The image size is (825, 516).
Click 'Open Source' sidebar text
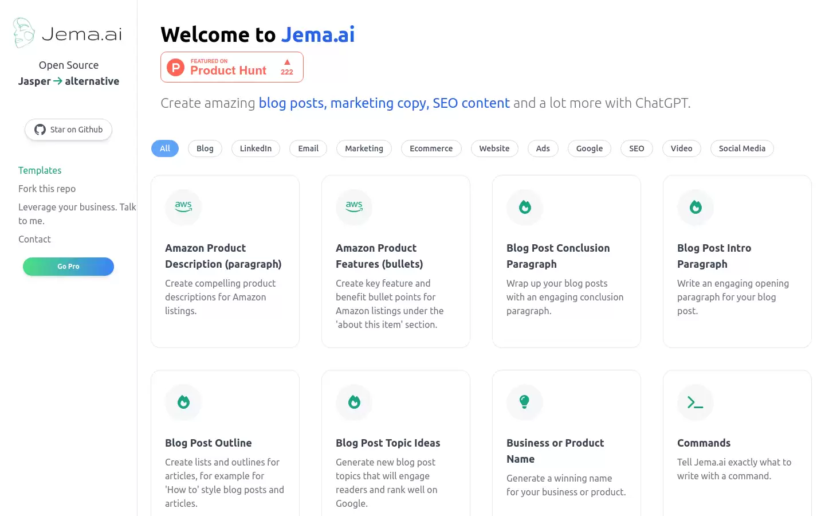pos(69,65)
